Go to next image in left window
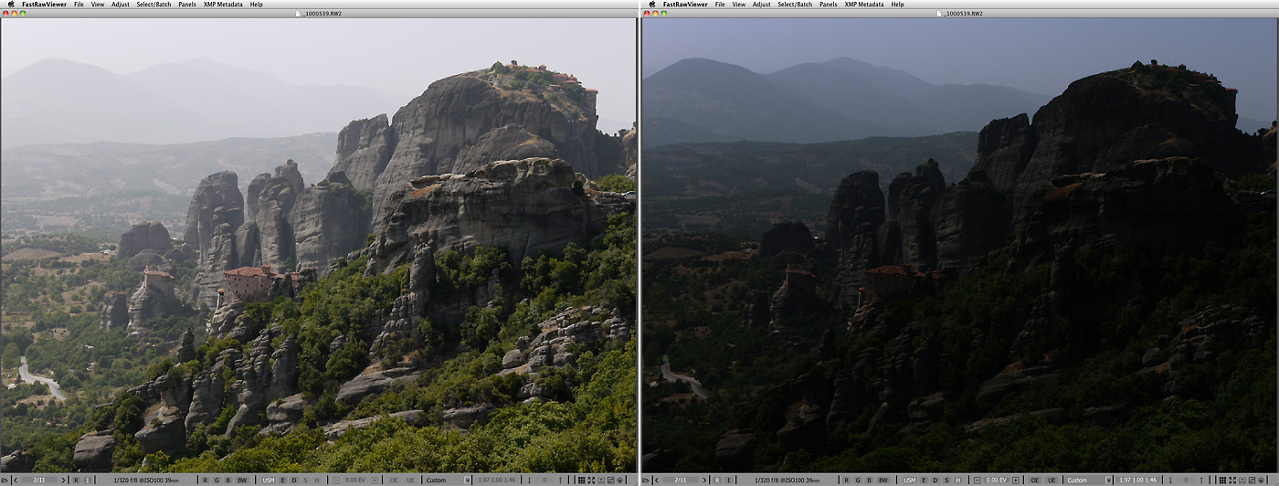 (63, 480)
